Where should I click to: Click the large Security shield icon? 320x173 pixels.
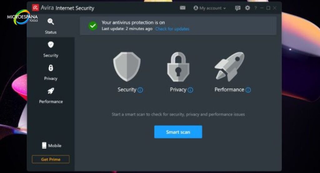pos(127,67)
